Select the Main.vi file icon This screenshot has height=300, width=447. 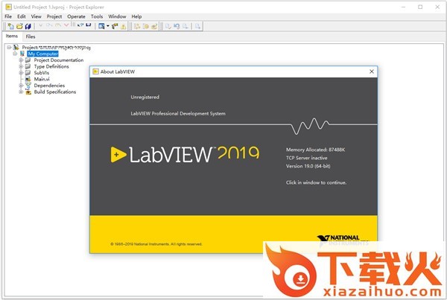[29, 79]
